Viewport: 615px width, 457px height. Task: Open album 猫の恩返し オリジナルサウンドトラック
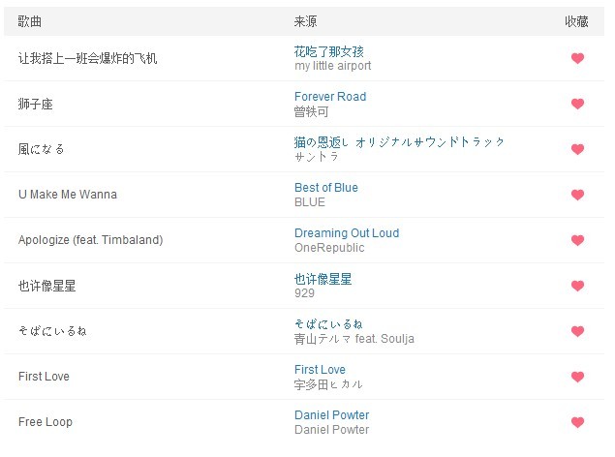click(x=399, y=142)
